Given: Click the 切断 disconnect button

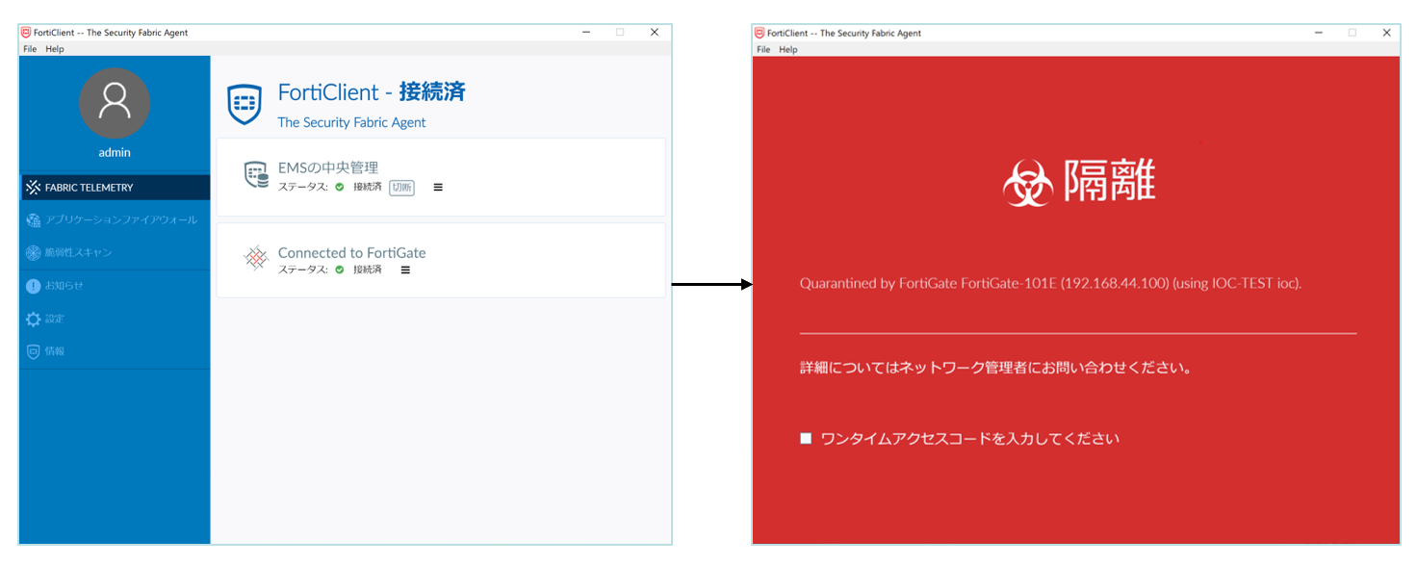Looking at the screenshot, I should 401,188.
